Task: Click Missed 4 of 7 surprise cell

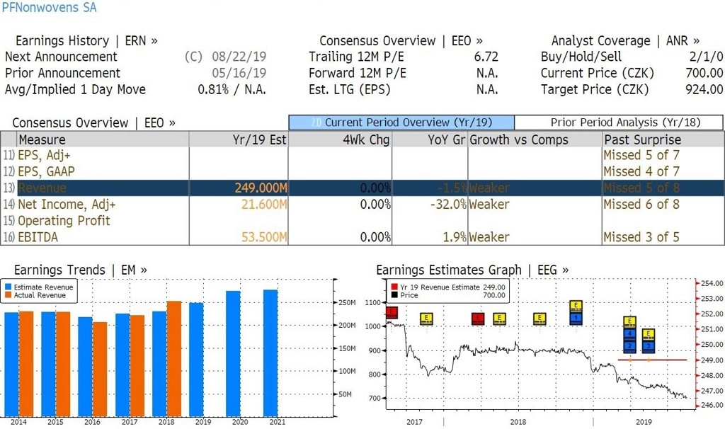Action: click(641, 171)
